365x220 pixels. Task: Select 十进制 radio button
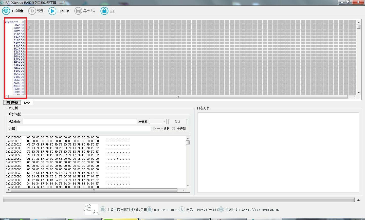click(174, 129)
